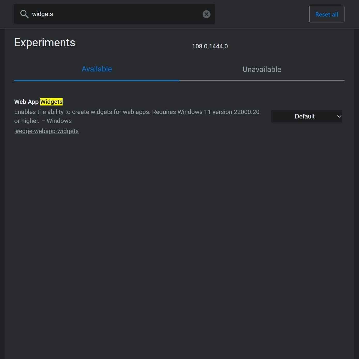Viewport: 359px width, 359px height.
Task: Click the version number 108.0.1444.0
Action: (210, 46)
